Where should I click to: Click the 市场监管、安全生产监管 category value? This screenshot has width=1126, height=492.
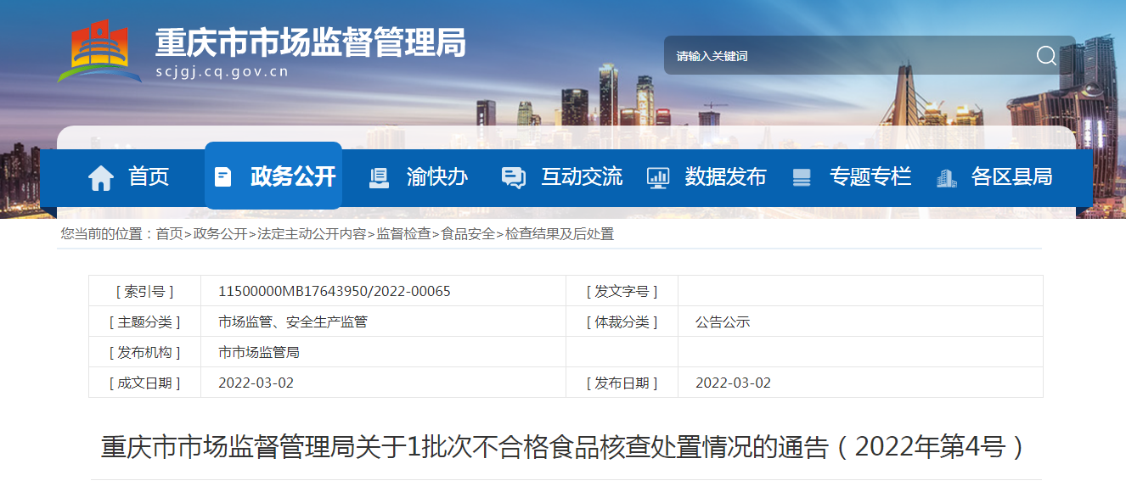coord(293,322)
